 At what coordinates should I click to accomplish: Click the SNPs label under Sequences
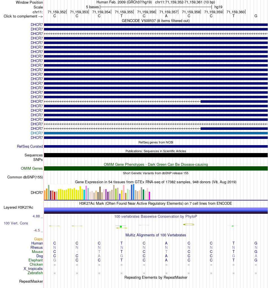(38, 160)
